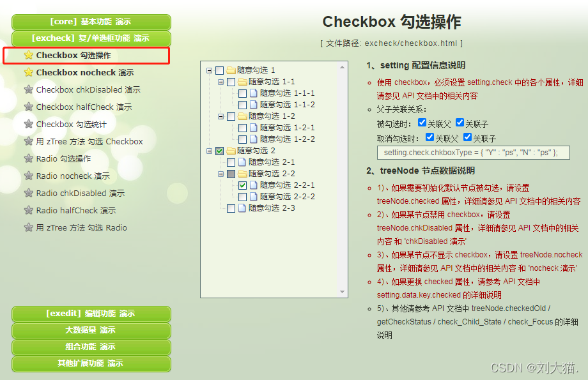The width and height of the screenshot is (588, 380).
Task: Click file icon of 随意勾选 1-1-2
Action: (254, 105)
